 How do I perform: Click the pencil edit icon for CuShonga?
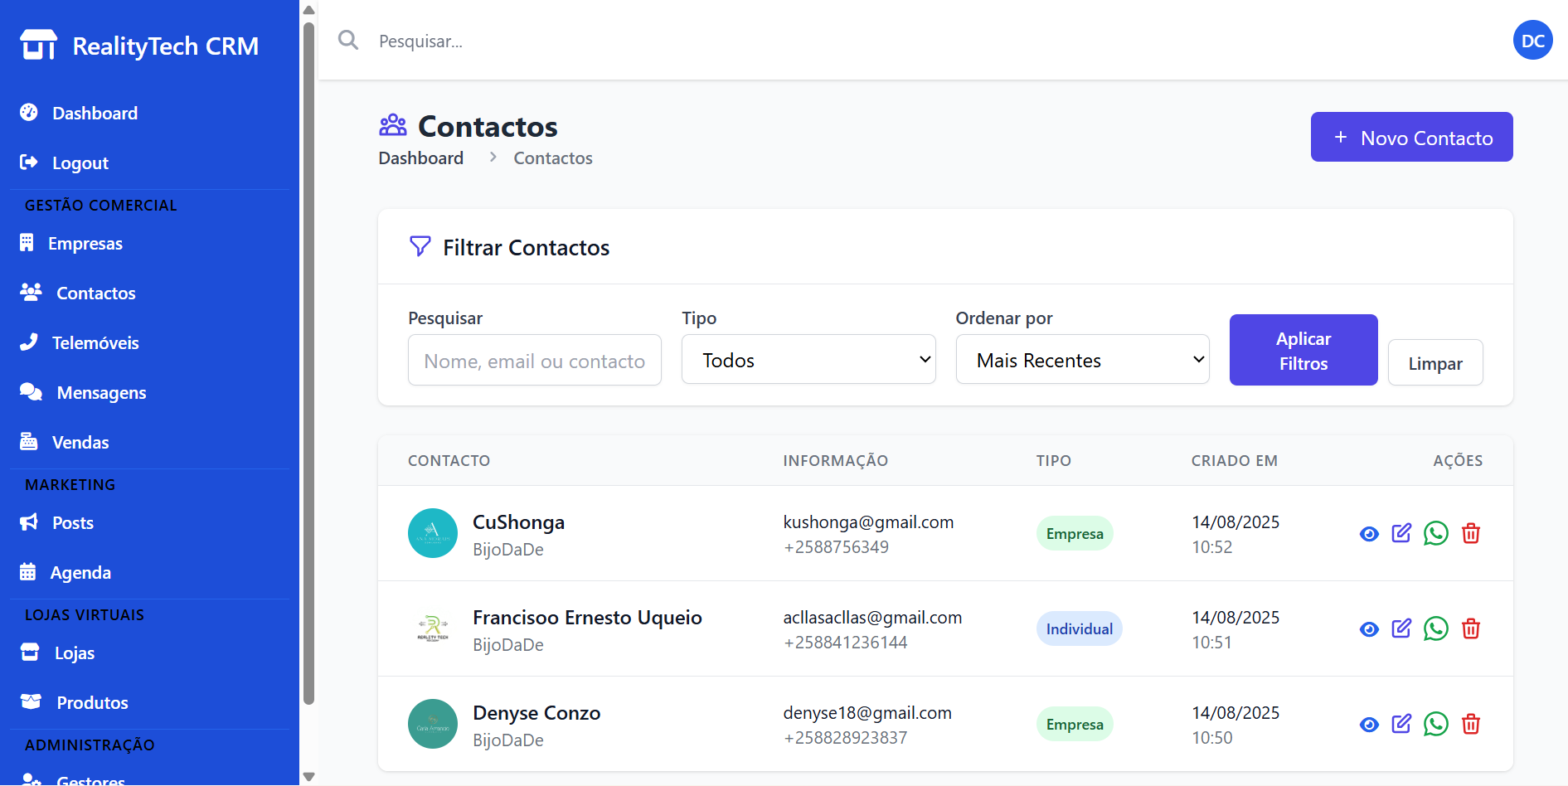[x=1401, y=533]
